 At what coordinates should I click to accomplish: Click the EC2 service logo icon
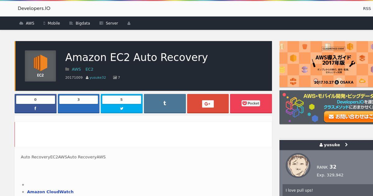[40, 66]
